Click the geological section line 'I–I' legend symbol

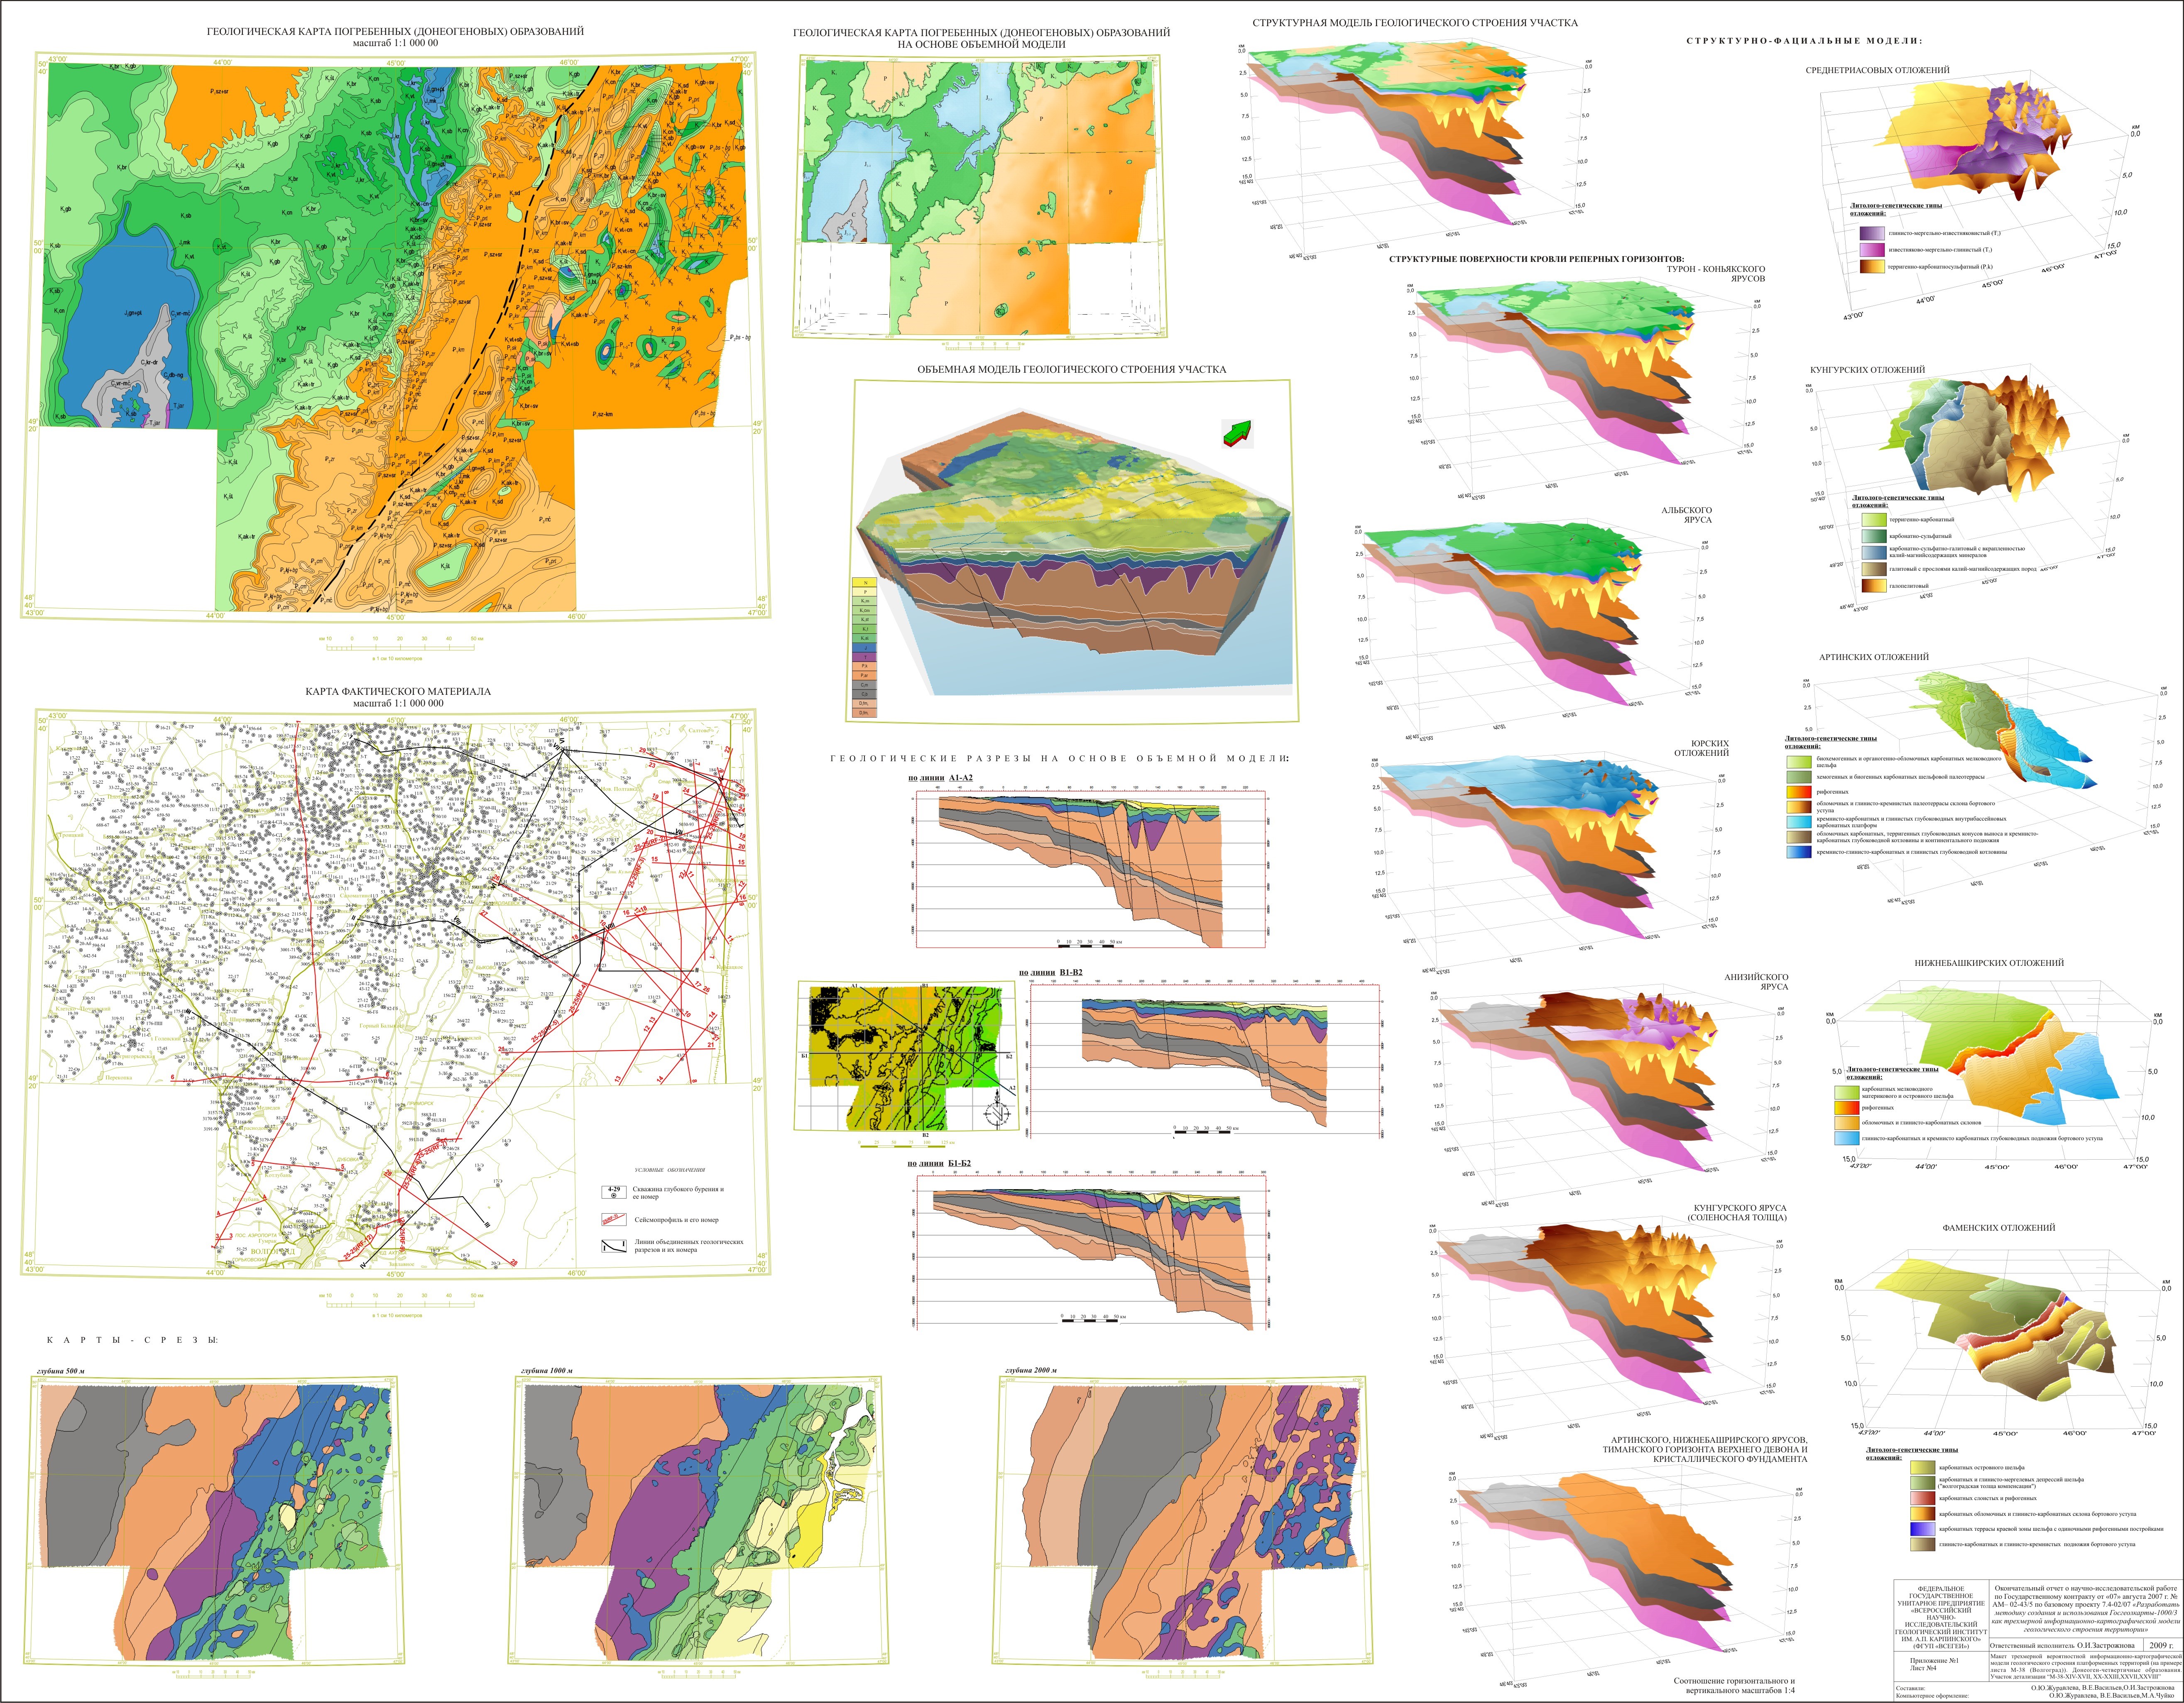coord(614,1246)
